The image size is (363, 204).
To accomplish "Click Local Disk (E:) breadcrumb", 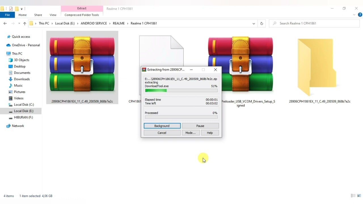I will coord(65,23).
